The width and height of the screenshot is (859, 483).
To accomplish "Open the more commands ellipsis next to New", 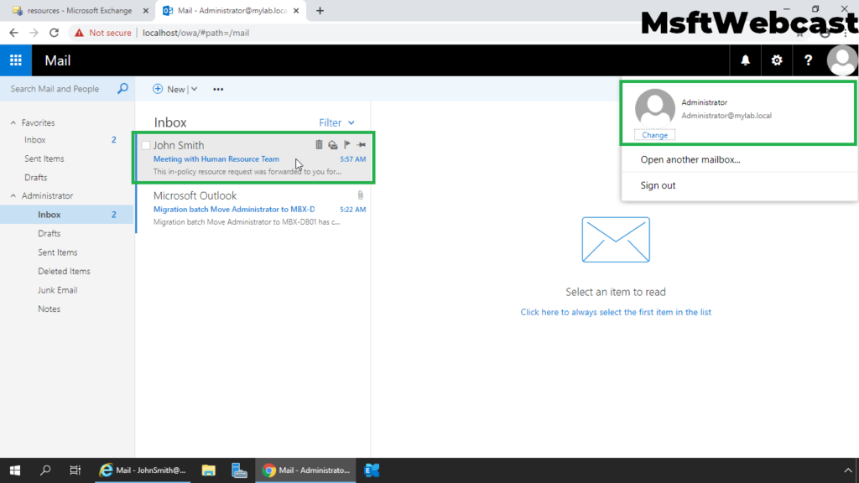I will (x=218, y=89).
